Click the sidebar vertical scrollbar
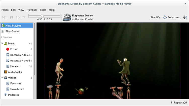This screenshot has height=106, width=189. [x=34, y=50]
